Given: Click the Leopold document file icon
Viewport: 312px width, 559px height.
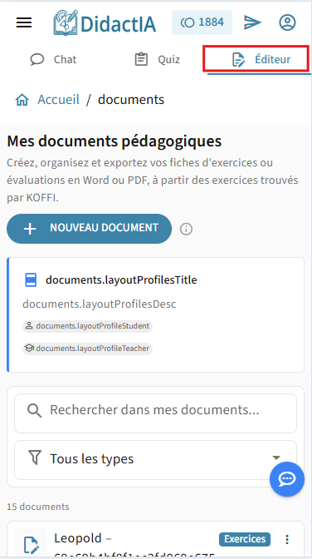Looking at the screenshot, I should click(31, 545).
